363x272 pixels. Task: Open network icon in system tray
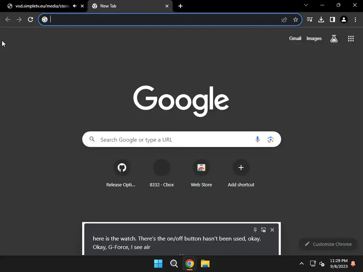coord(313,263)
